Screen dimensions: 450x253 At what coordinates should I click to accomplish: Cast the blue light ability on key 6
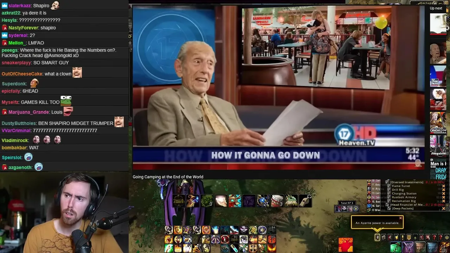216,230
